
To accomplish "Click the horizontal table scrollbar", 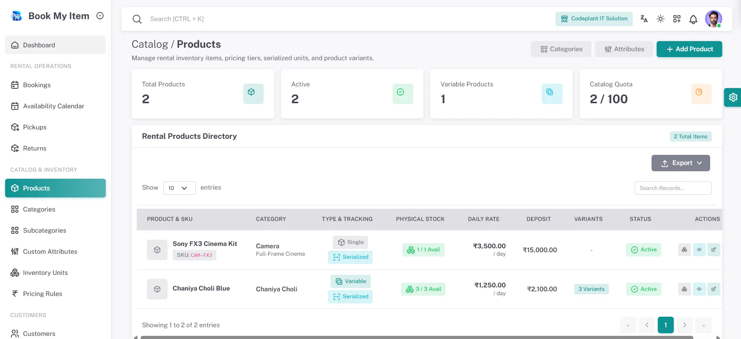I will 417,337.
